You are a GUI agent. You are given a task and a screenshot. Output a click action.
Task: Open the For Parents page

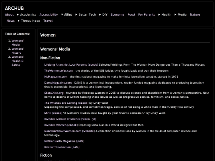147,15
